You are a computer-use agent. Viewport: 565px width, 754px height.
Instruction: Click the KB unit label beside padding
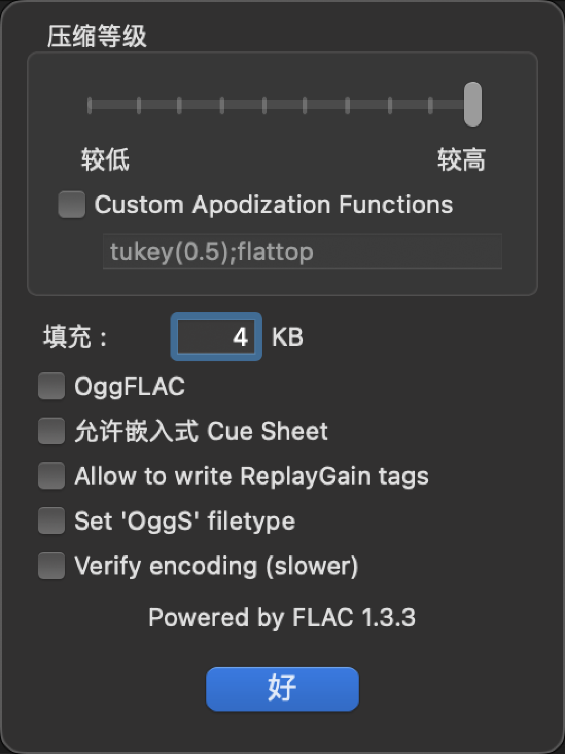[x=287, y=337]
